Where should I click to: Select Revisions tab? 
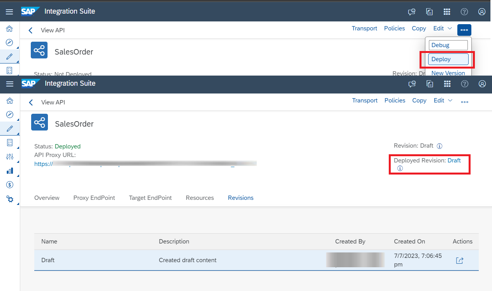pos(241,198)
